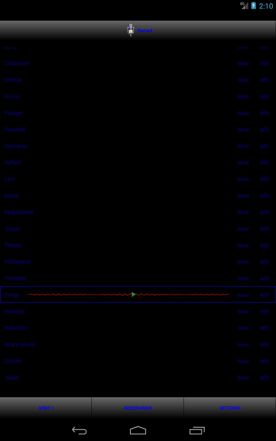The image size is (276, 441).
Task: Edit the Chorus effect
Action: coord(265,80)
